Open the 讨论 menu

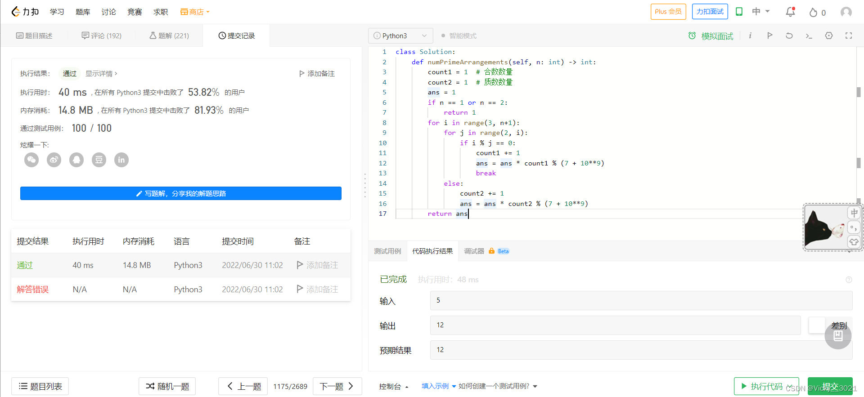coord(108,12)
